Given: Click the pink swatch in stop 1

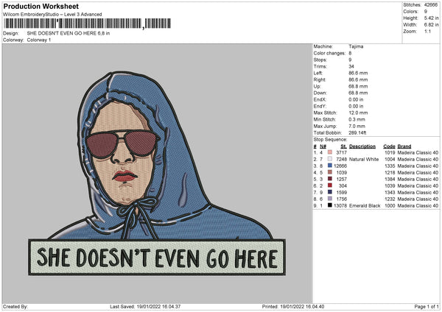Looking at the screenshot, I should [x=330, y=152].
